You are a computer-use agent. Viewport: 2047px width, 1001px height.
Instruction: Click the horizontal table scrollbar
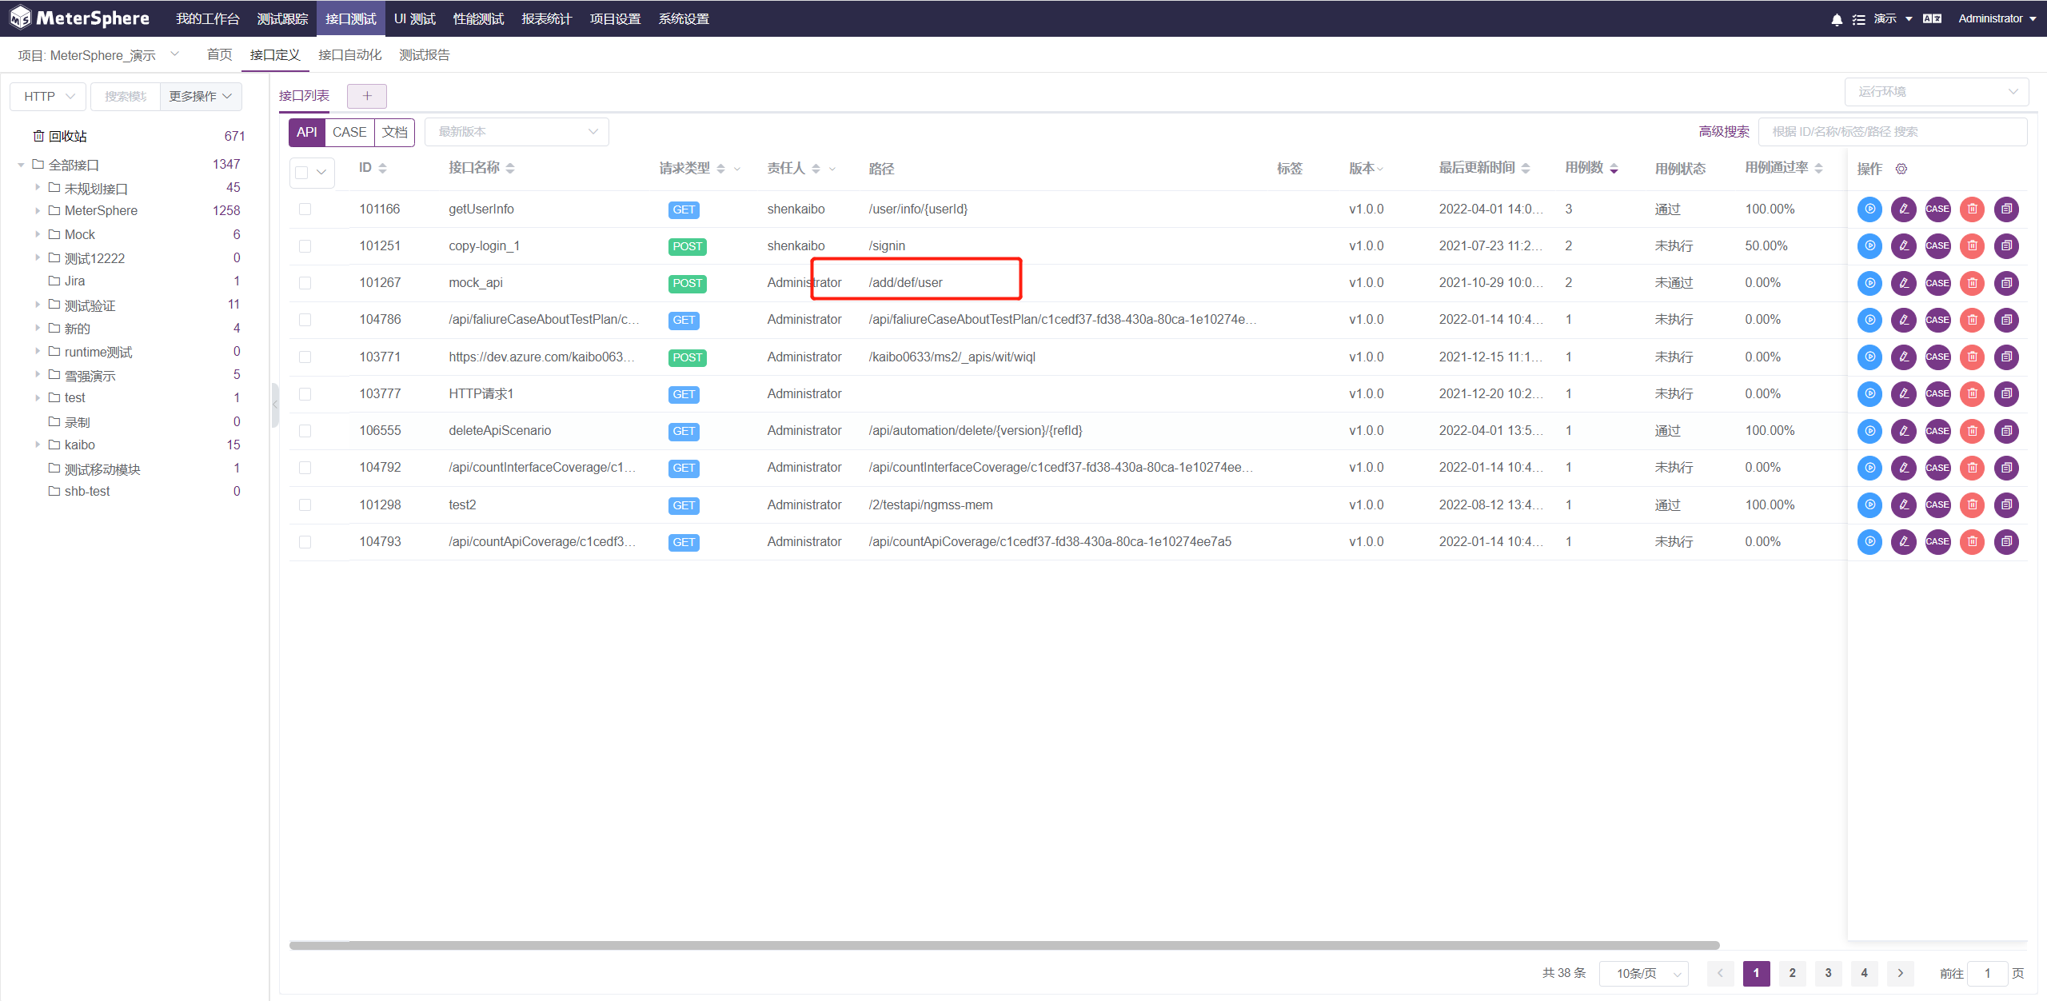pos(1004,945)
